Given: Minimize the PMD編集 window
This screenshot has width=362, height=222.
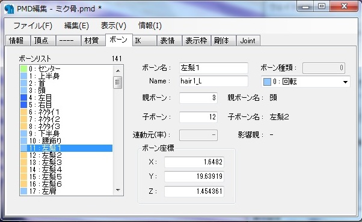Looking at the screenshot, I should 305,7.
